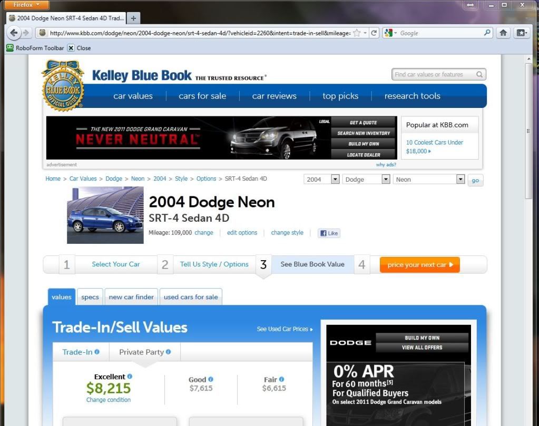The height and width of the screenshot is (426, 539).
Task: Select the Trade-In value tab
Action: coord(81,352)
